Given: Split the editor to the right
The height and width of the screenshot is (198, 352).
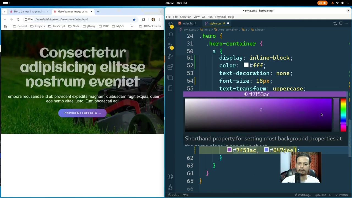Looking at the screenshot, I should 341,23.
